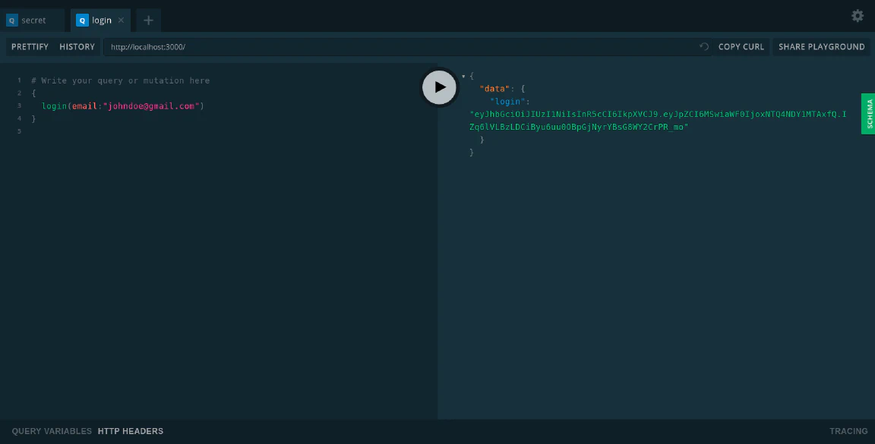Collapse the response JSON root triangle
The height and width of the screenshot is (444, 875).
pos(463,77)
